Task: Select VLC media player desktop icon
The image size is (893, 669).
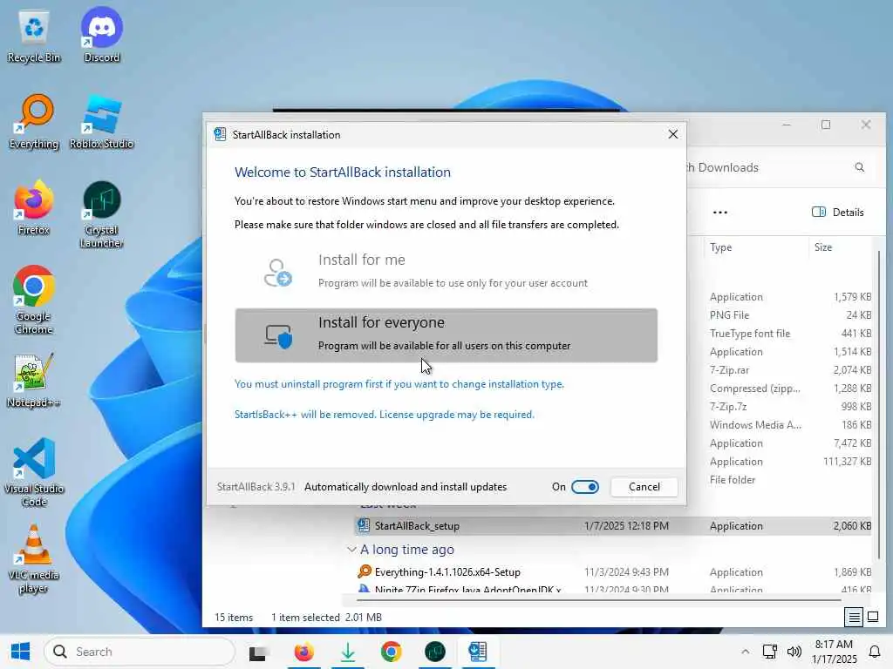Action: 34,558
